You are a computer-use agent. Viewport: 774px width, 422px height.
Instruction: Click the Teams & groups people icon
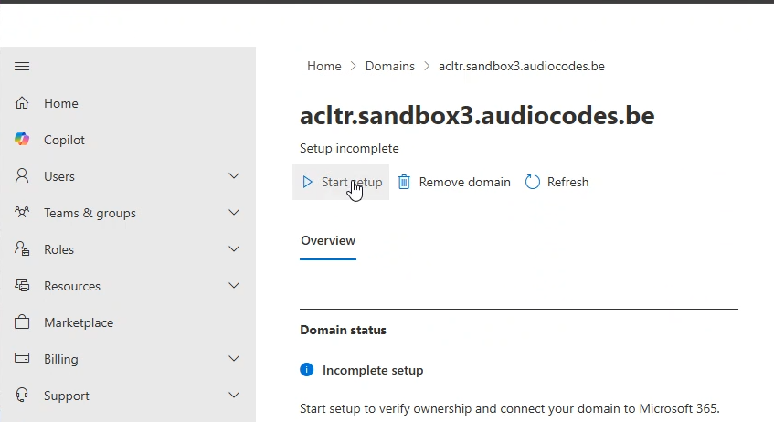(22, 213)
